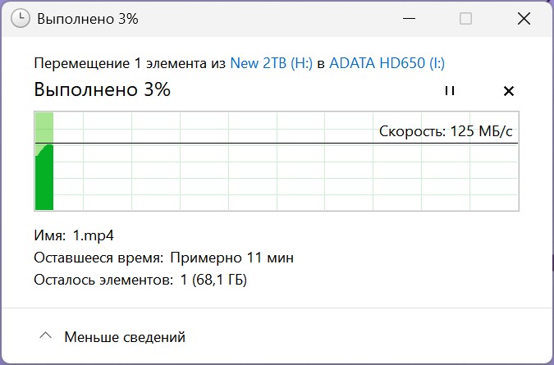Click the 'Выполнено 3%' progress heading

point(102,89)
